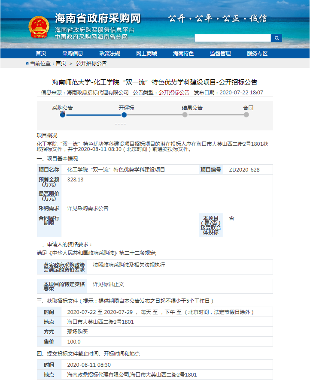Viewport: 310px width, 380px height.
Task: Click the site title 海南省政府采购网
Action: (x=98, y=18)
